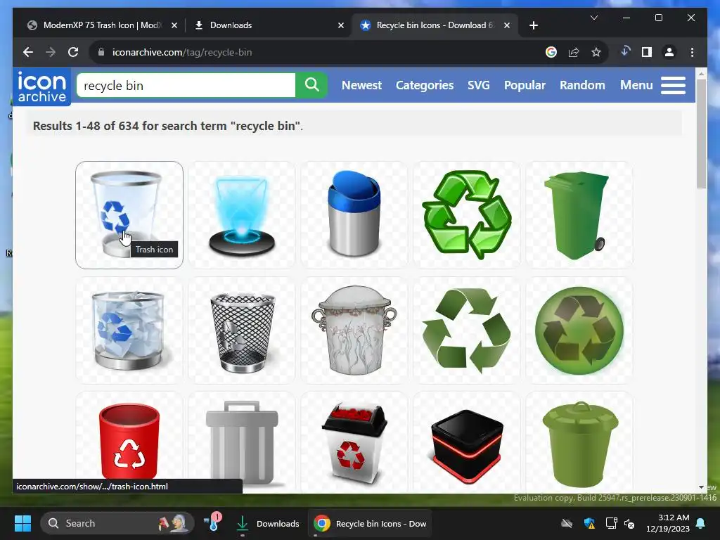The image size is (720, 540).
Task: Open the hamburger Menu icon
Action: click(673, 85)
